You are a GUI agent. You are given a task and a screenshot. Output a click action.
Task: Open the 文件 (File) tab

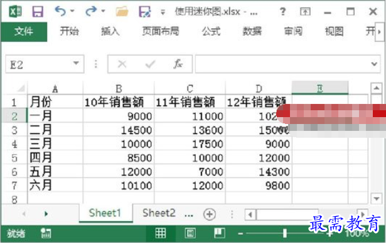(24, 31)
